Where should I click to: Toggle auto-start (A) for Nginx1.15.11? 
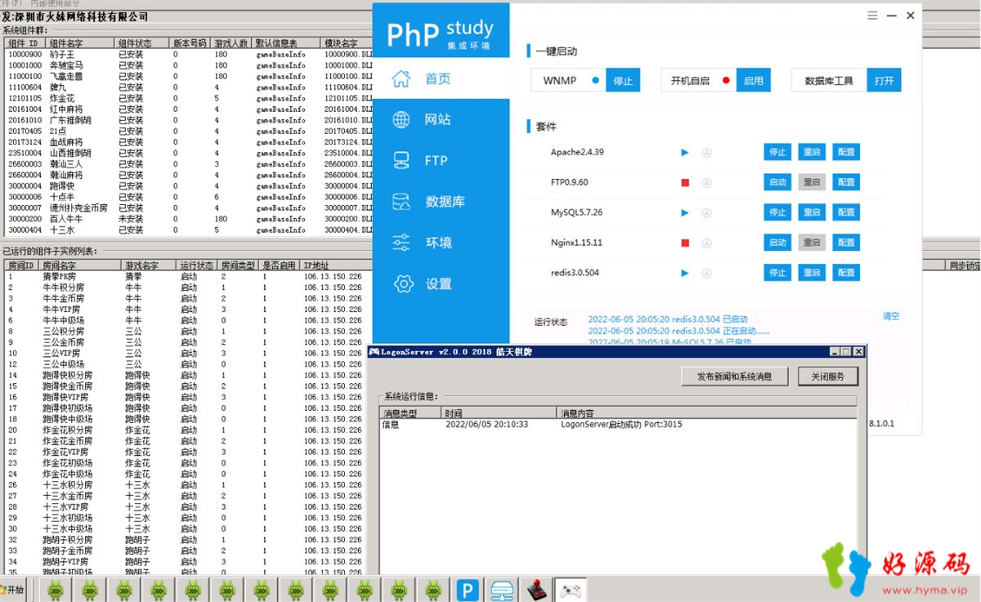point(707,243)
